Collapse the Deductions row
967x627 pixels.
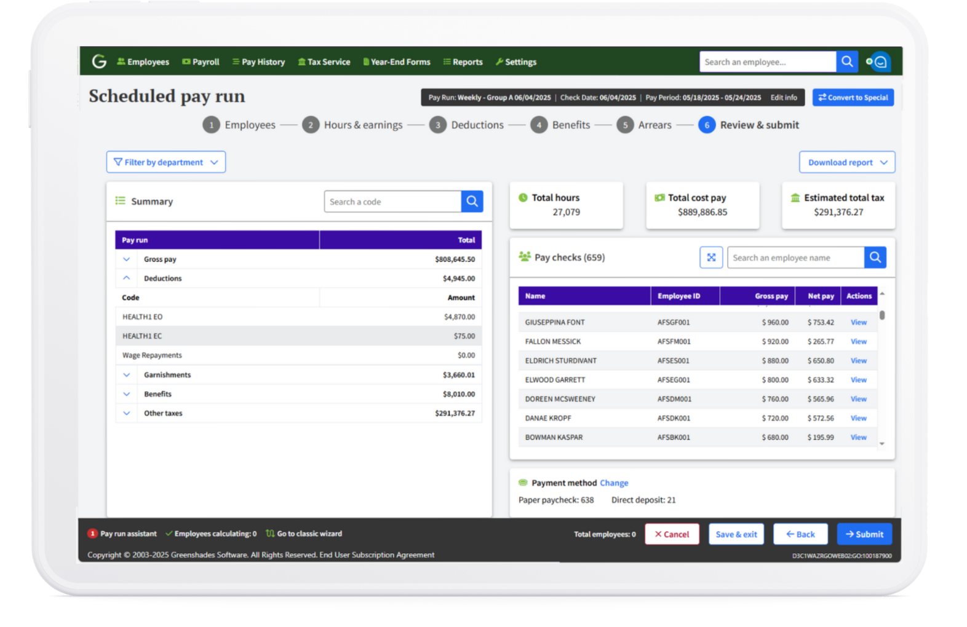pos(127,278)
